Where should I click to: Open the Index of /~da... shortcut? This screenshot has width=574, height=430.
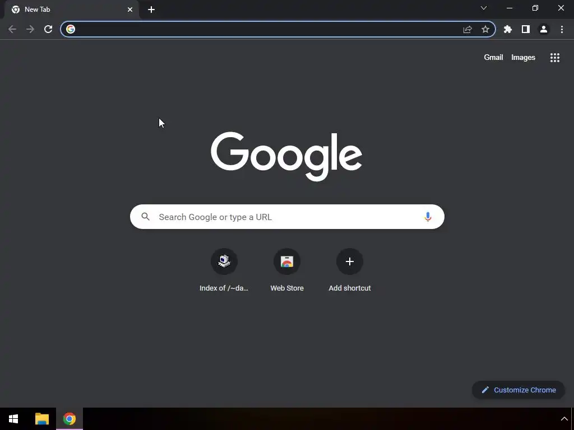click(x=224, y=270)
